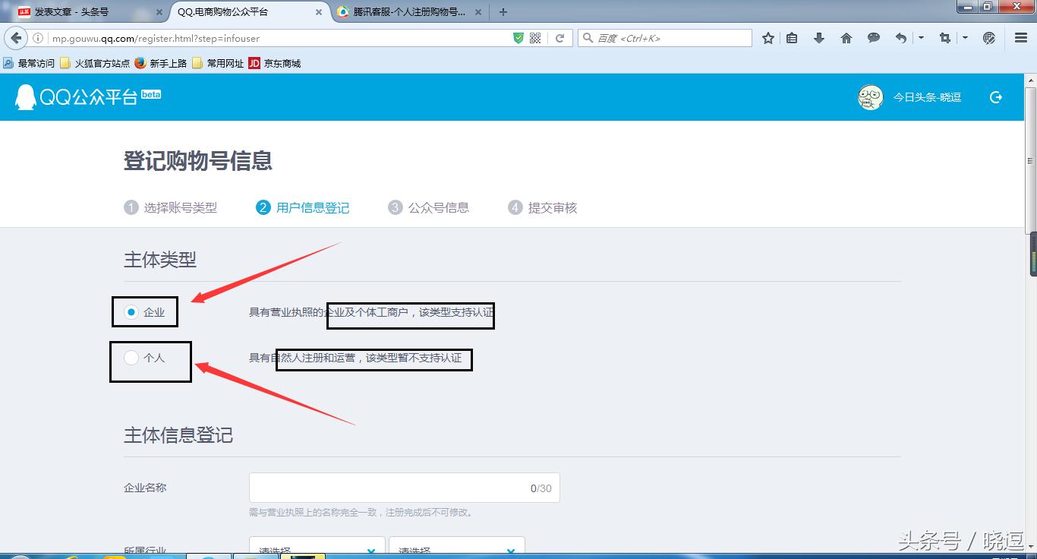Click the screenshot crop tool icon
This screenshot has height=559, width=1037.
tap(944, 37)
